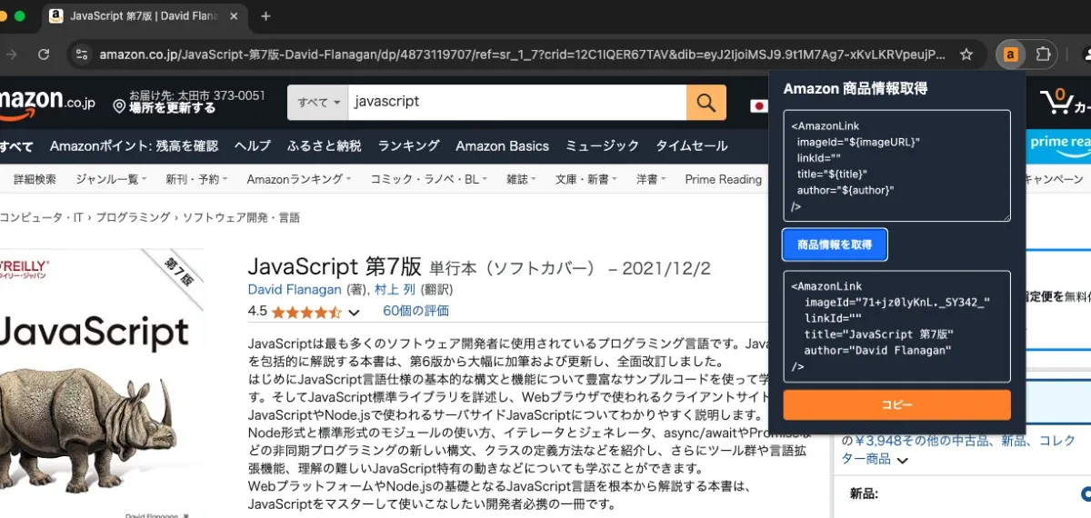Click the browser address bar URL
The width and height of the screenshot is (1091, 518).
click(522, 55)
